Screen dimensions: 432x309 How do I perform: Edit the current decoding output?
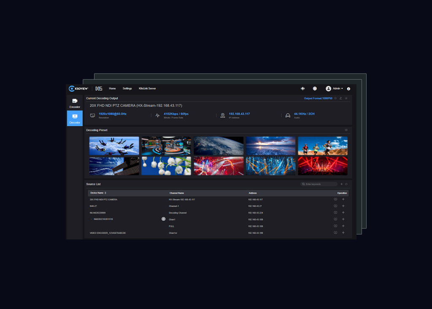pos(341,98)
